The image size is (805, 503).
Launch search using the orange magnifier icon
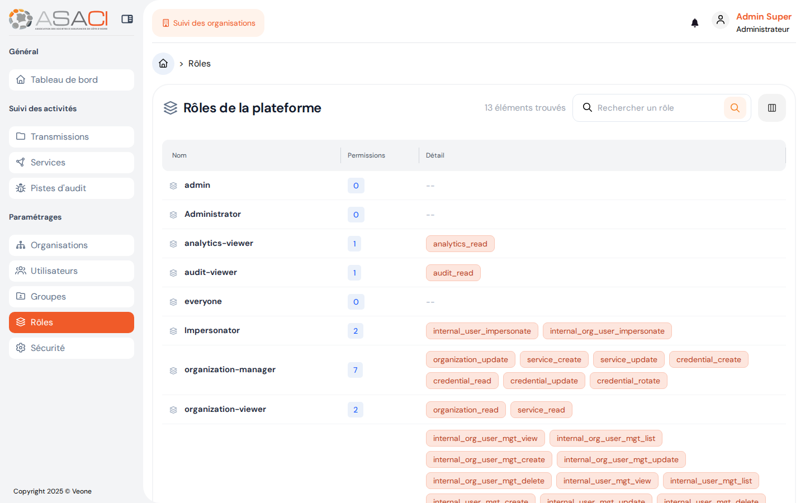735,107
